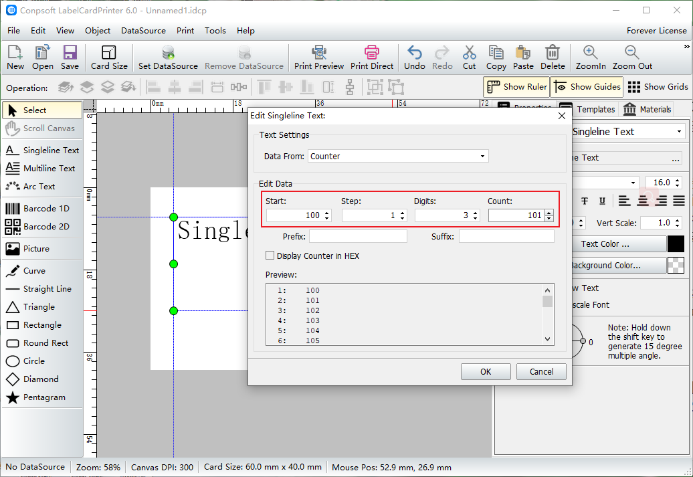Open a file with the Open icon
Screen dimensions: 693x477
coord(42,58)
